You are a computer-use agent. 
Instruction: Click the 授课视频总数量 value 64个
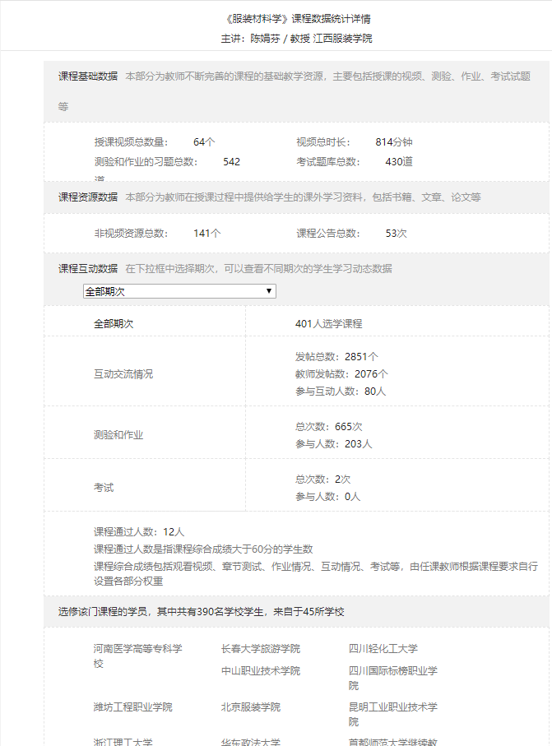[x=204, y=142]
